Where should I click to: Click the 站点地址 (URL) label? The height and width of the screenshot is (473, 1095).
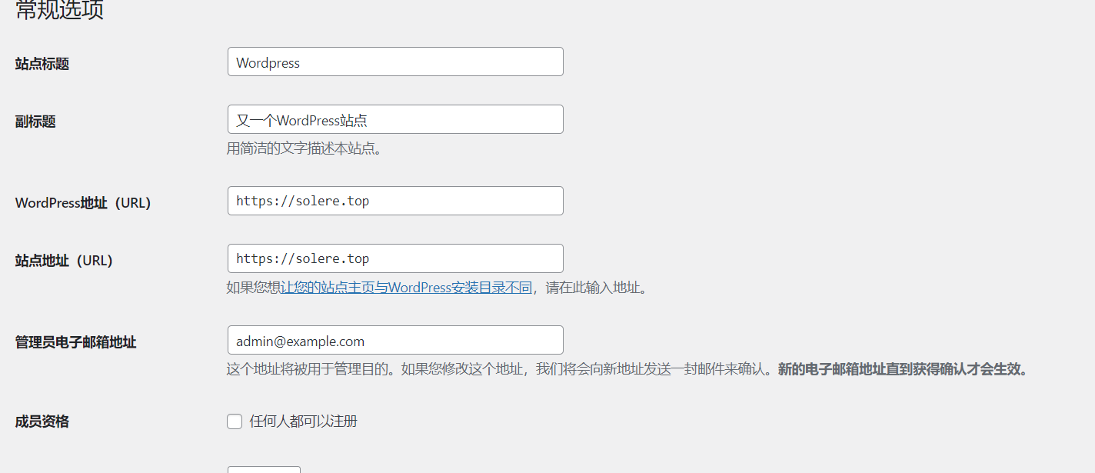[x=64, y=261]
